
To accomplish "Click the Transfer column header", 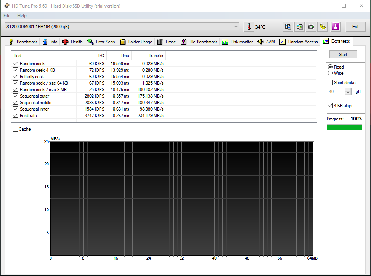I will click(x=149, y=56).
